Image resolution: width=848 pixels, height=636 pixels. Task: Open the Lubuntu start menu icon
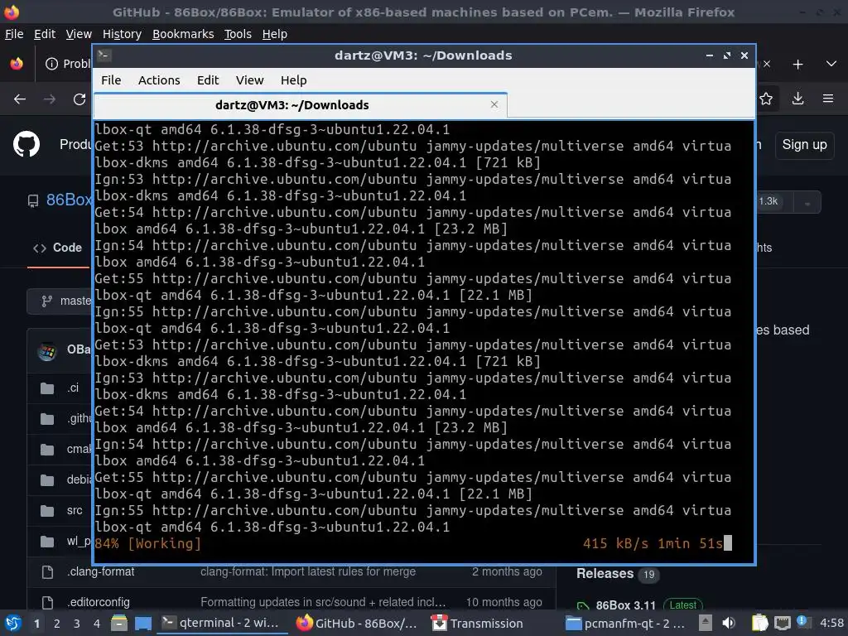click(12, 624)
